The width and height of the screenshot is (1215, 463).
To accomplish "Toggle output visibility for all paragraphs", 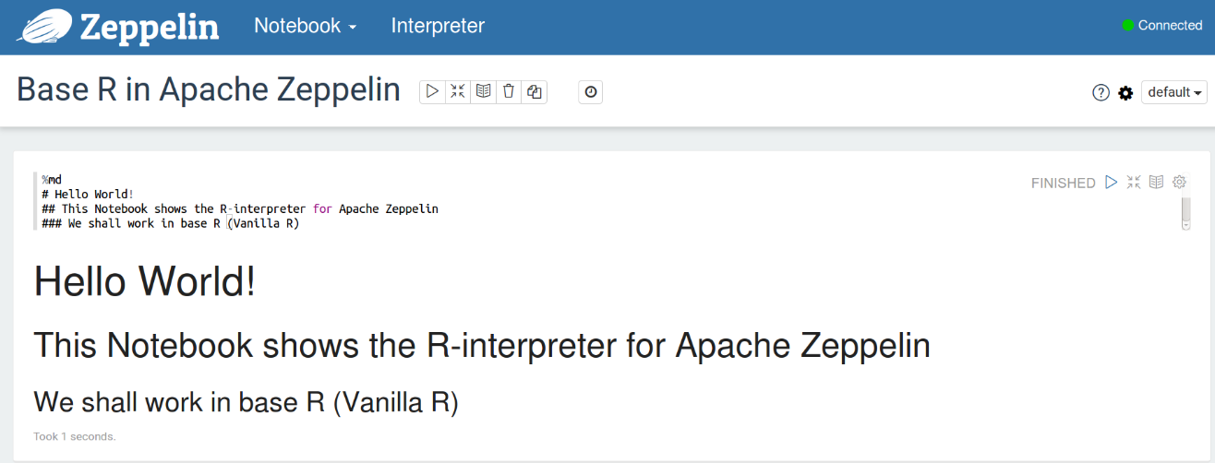I will (x=483, y=91).
